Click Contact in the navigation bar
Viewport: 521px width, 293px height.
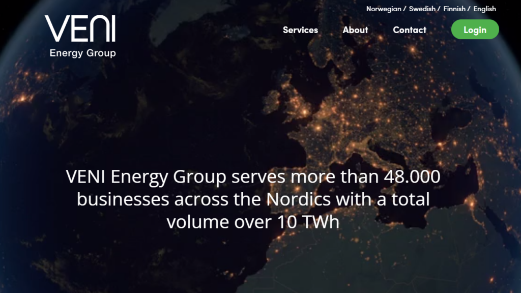click(409, 30)
